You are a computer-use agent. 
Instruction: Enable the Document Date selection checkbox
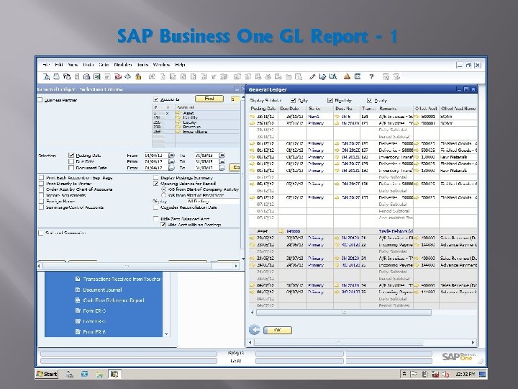coord(71,168)
